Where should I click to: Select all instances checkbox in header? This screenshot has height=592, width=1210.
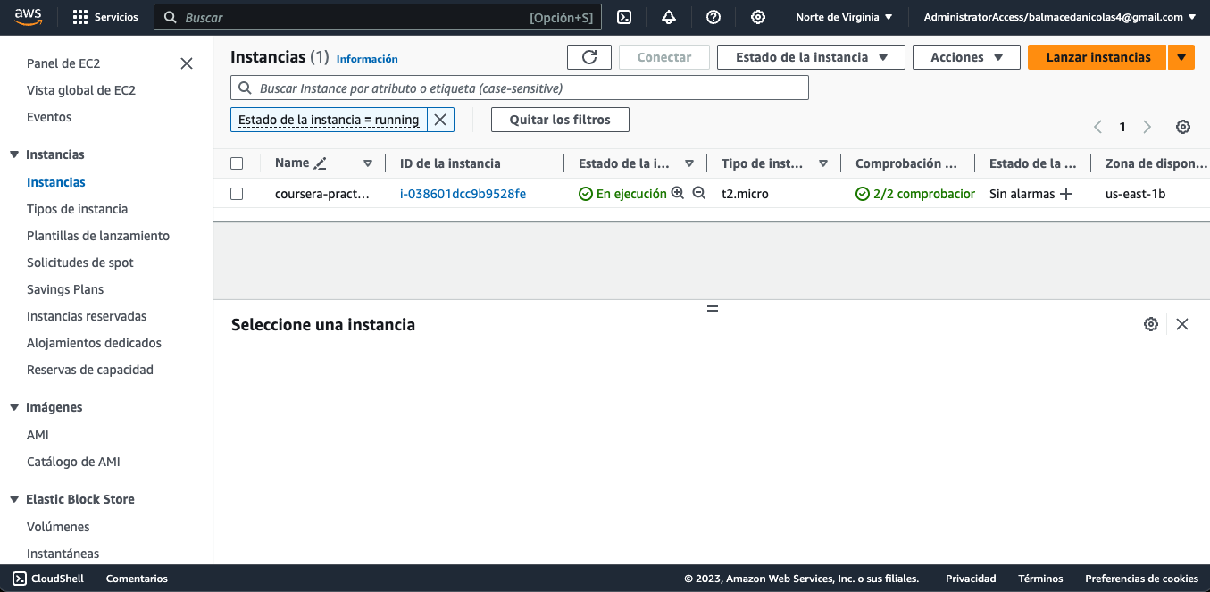237,163
